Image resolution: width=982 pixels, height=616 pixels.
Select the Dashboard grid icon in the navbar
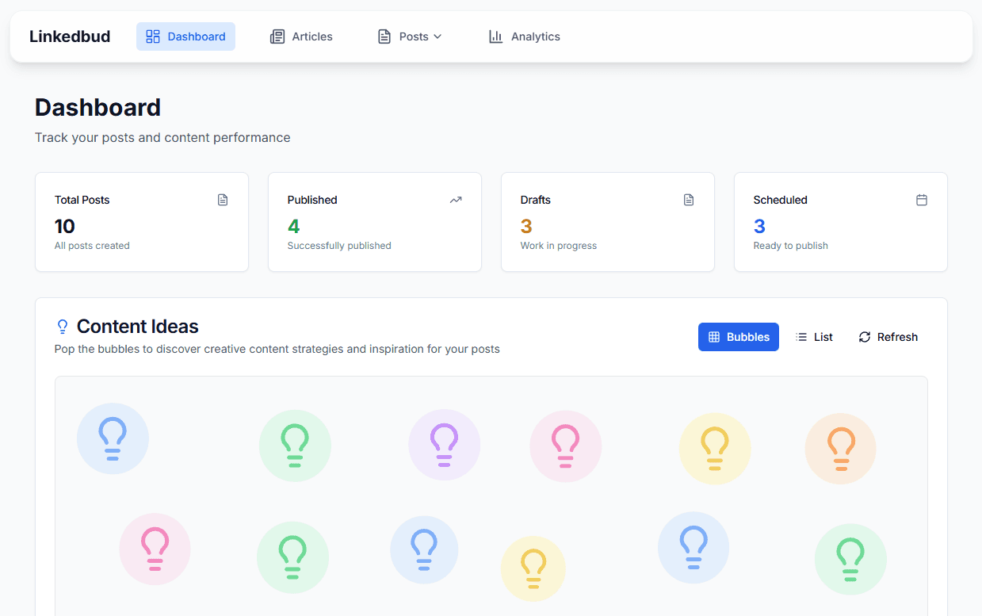[152, 36]
